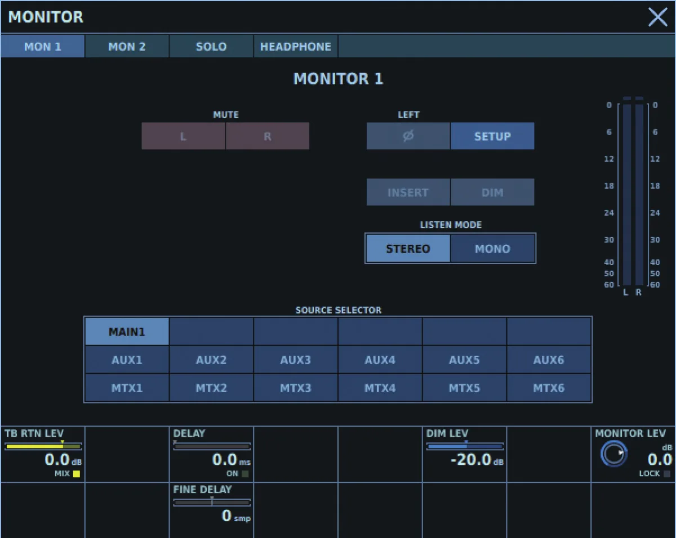
Task: Toggle the Monitor Level LOCK indicator
Action: tap(667, 474)
